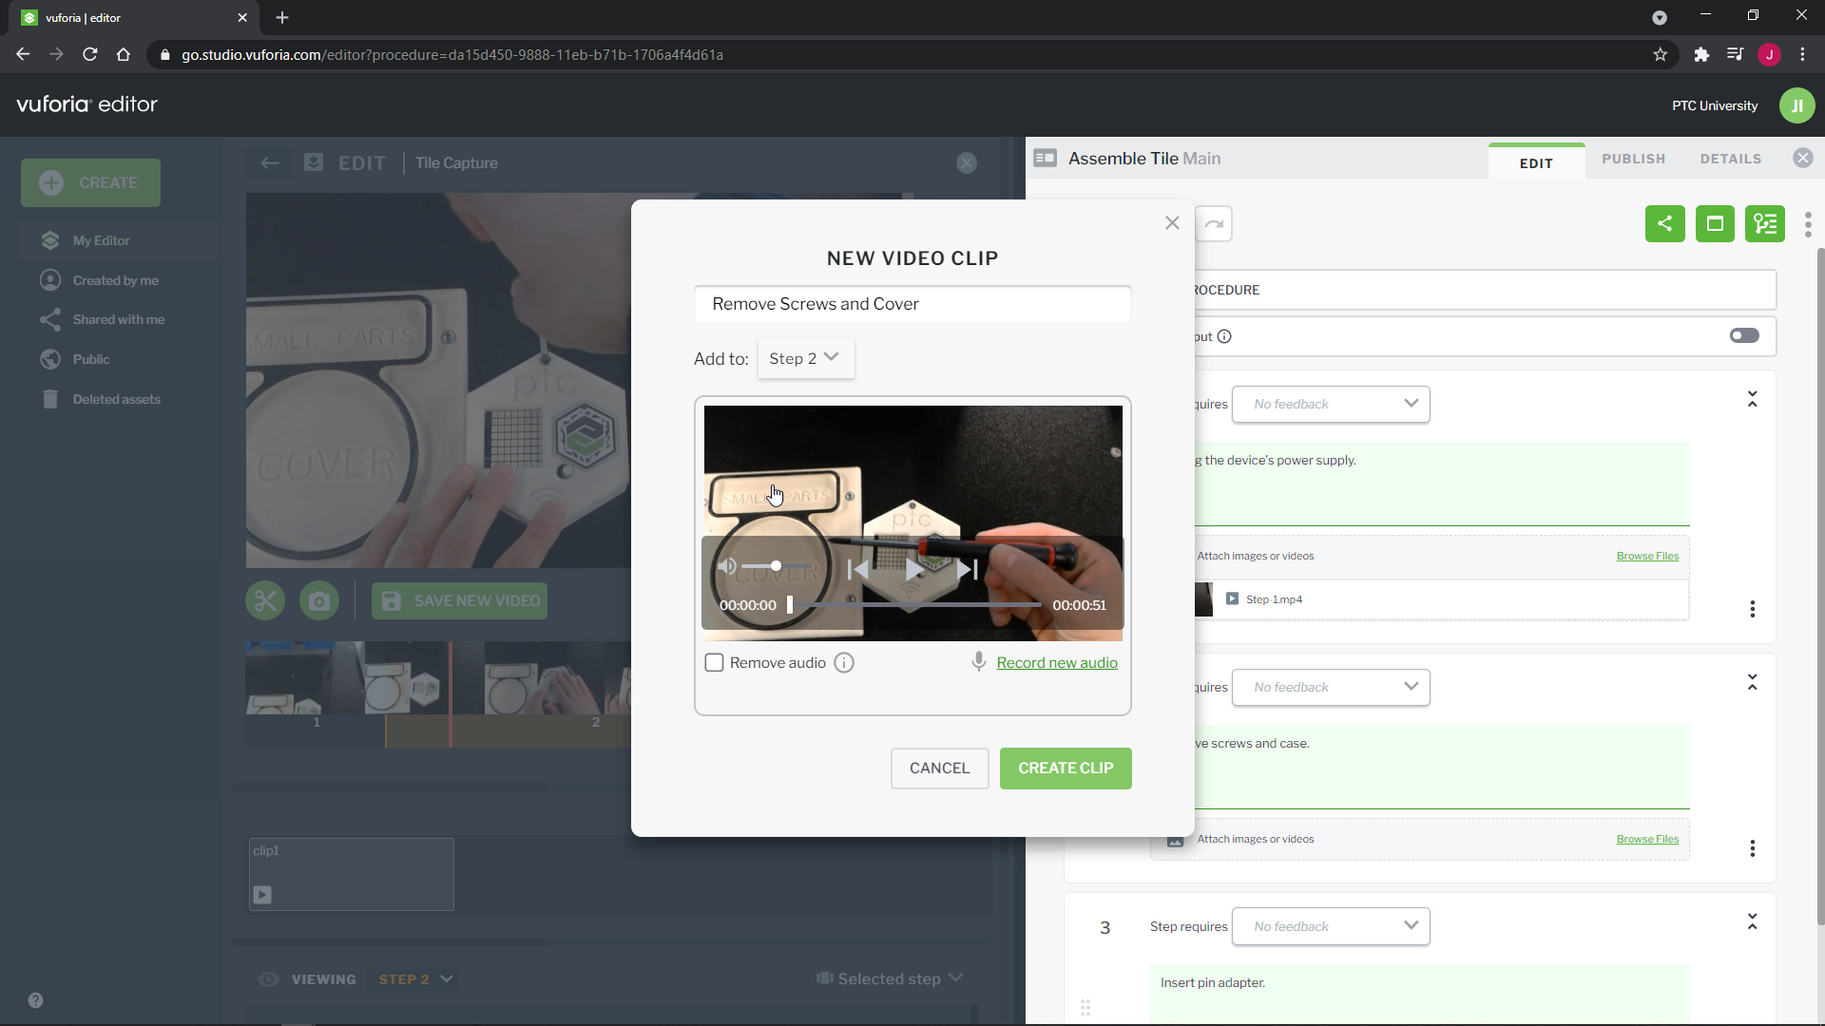Open step 3 feedback dropdown
1825x1026 pixels.
[x=1331, y=926]
